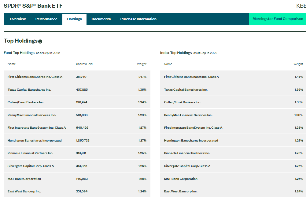Click the Fund Top Holdings heading
This screenshot has height=197, width=306.
tap(19, 53)
